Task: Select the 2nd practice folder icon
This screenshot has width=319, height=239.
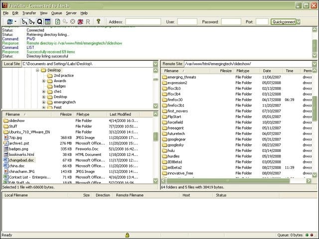Action: (x=50, y=76)
